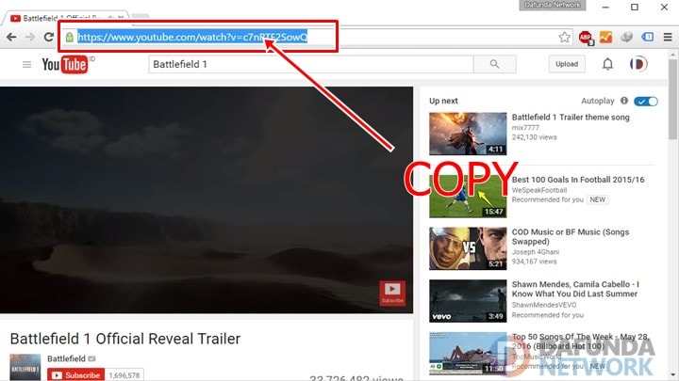Click the red Subscribe button

75,374
